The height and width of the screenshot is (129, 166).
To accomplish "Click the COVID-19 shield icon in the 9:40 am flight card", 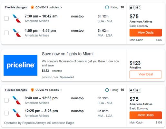I will (32, 90).
